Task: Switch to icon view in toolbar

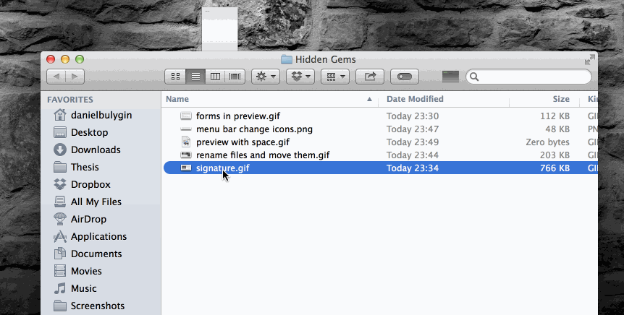Action: click(175, 76)
